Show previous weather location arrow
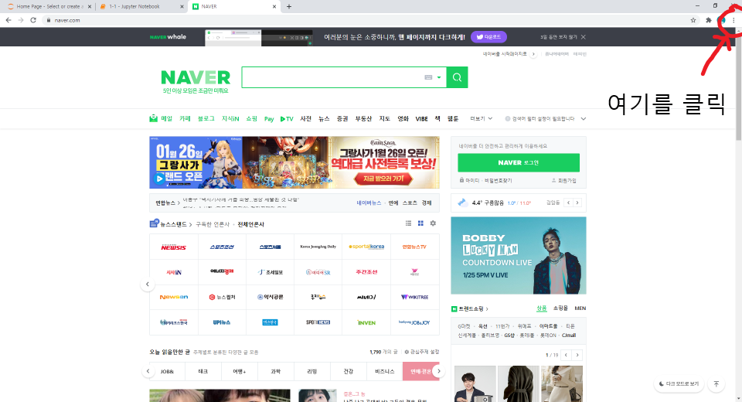The height and width of the screenshot is (402, 742). point(568,203)
